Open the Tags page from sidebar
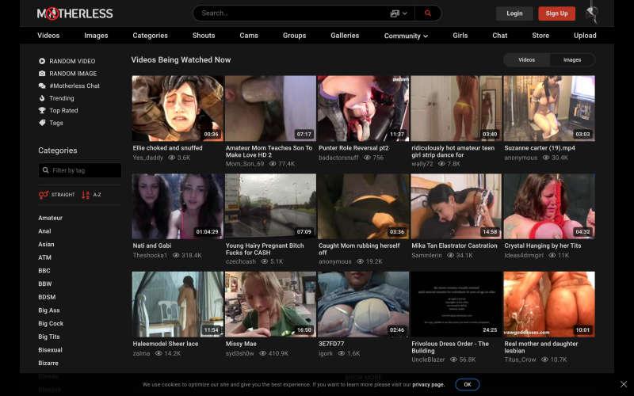The height and width of the screenshot is (396, 634). (x=55, y=123)
